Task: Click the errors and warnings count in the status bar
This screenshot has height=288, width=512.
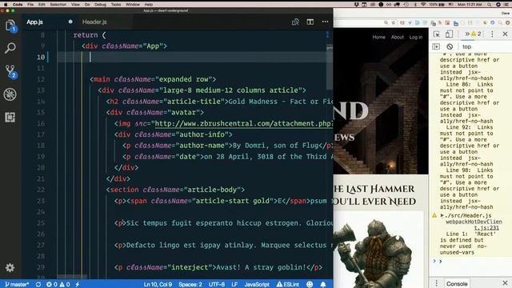Action: coord(58,285)
